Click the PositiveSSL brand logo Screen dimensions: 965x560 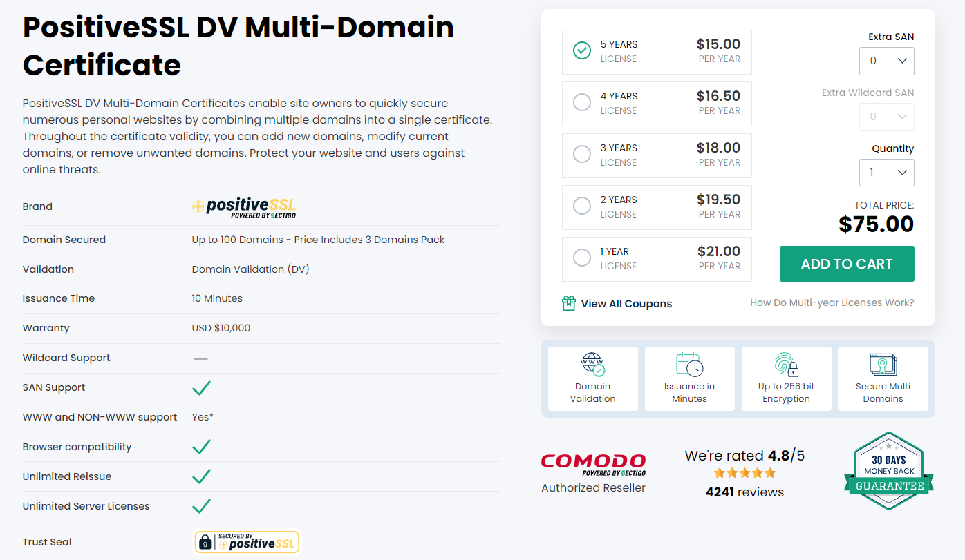pos(244,207)
